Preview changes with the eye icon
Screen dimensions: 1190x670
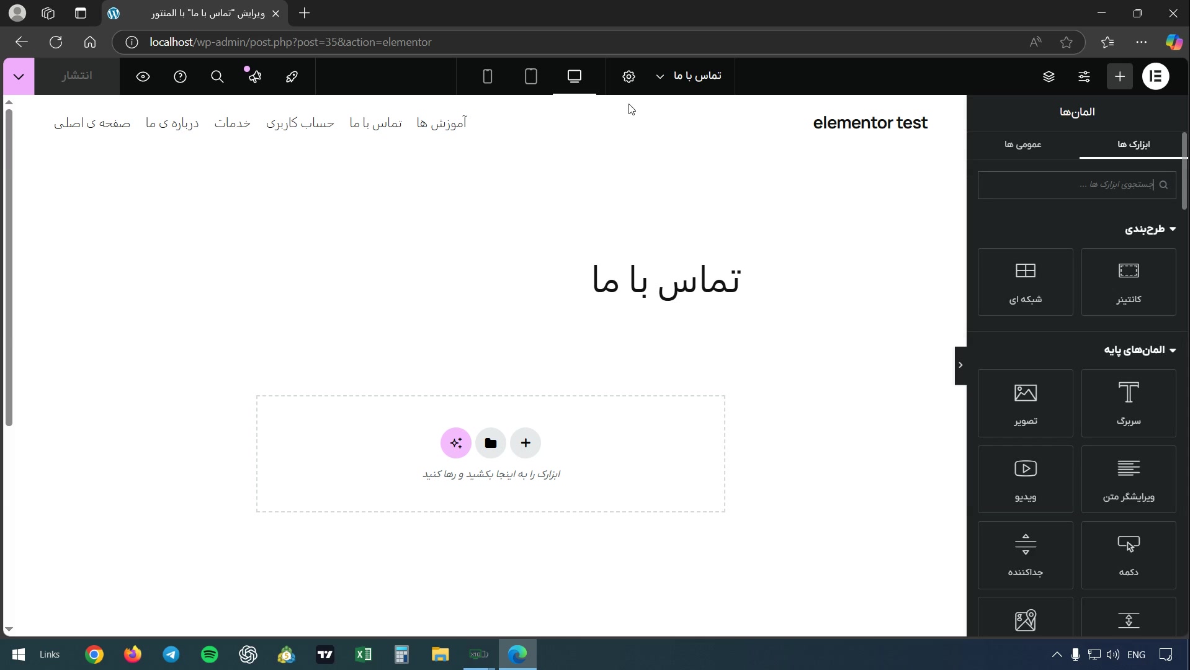pyautogui.click(x=143, y=76)
